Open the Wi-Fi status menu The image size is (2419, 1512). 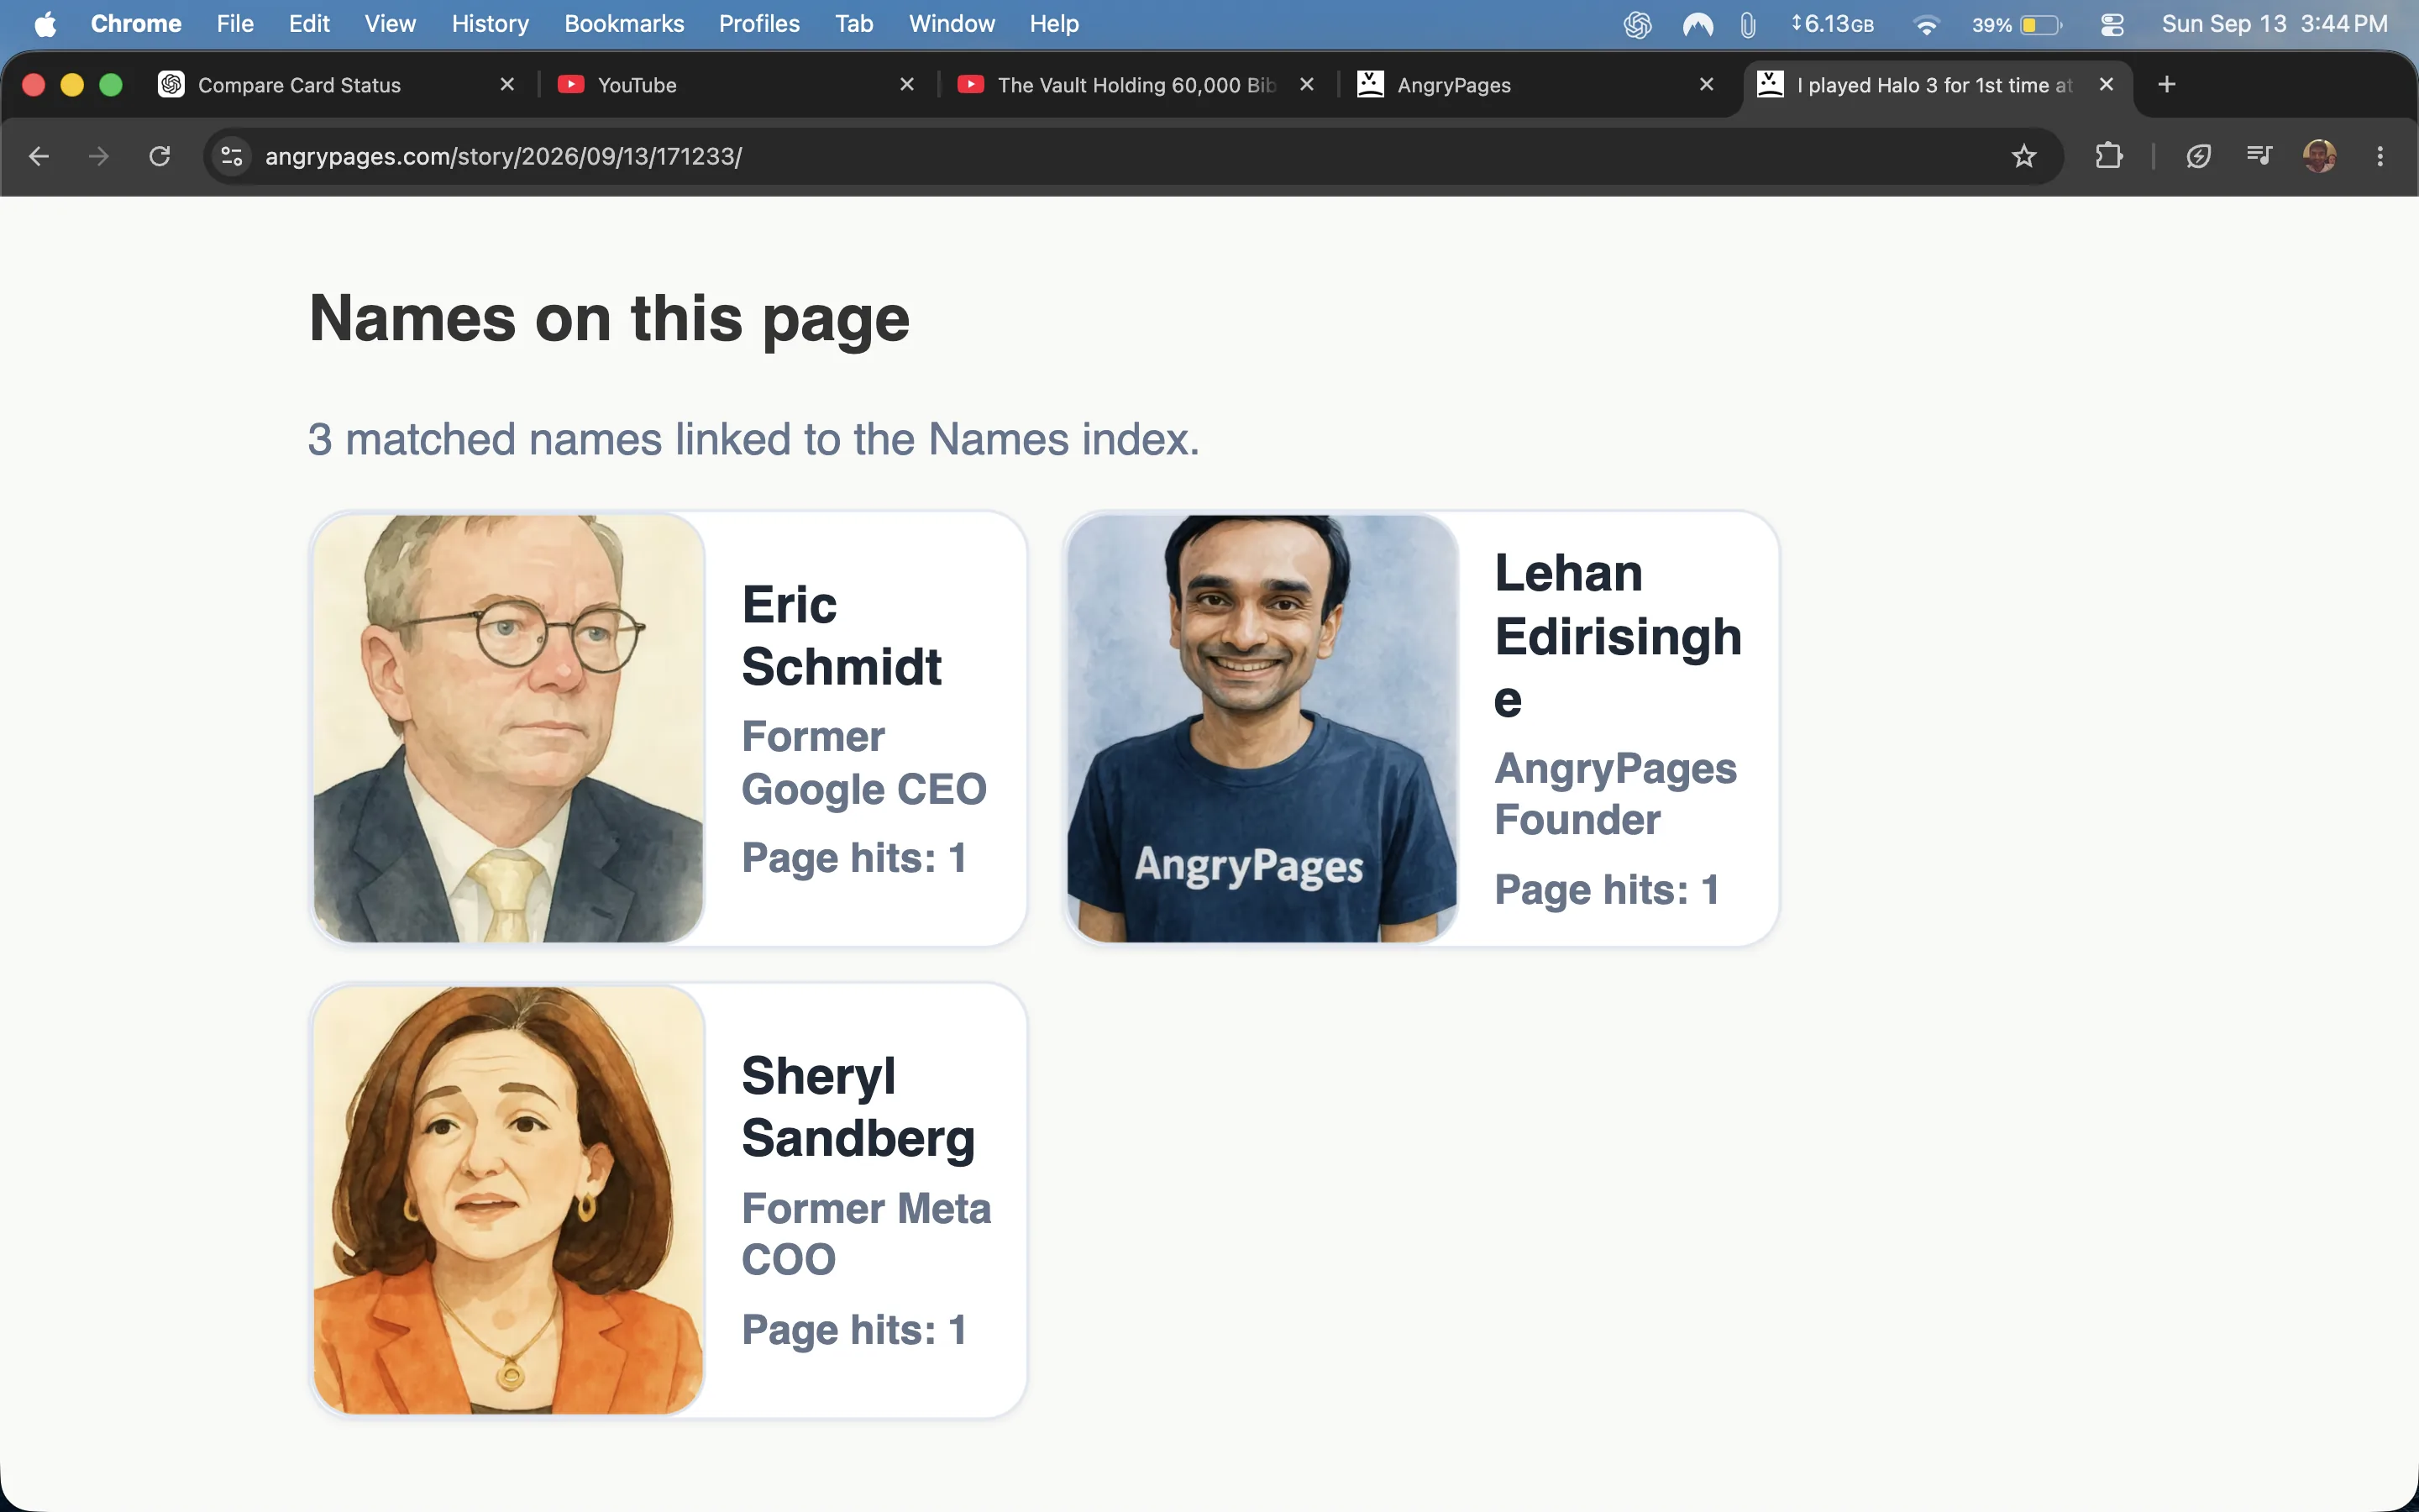click(x=1926, y=24)
